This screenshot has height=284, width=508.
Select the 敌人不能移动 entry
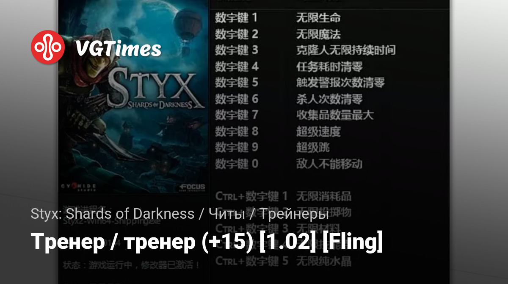(329, 164)
